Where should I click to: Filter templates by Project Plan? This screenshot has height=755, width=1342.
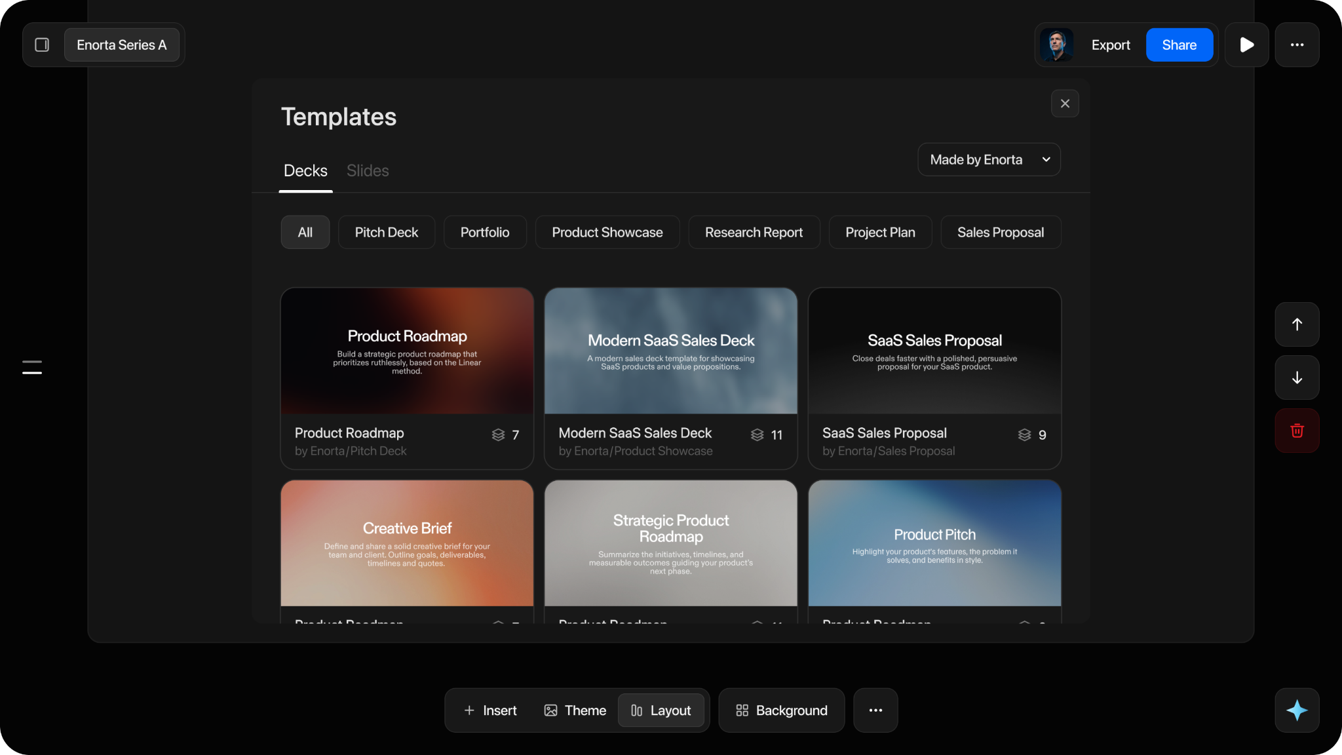(x=880, y=232)
